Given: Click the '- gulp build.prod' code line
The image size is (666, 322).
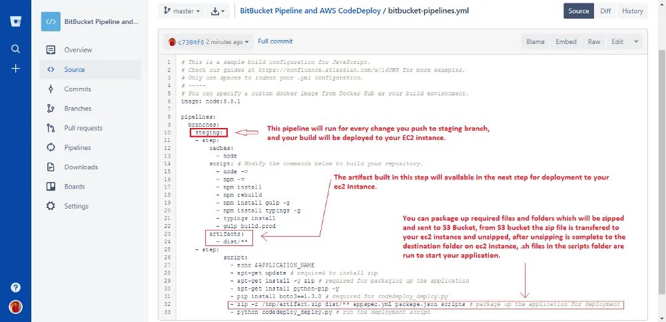Looking at the screenshot, I should point(246,226).
